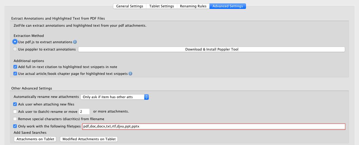Click 'Download & Install Poppler Tool' button
The height and width of the screenshot is (145, 359).
[x=212, y=49]
